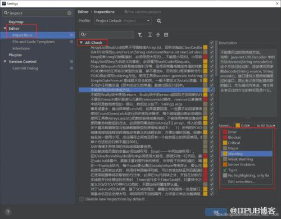The height and width of the screenshot is (219, 281).
Task: Toggle checkbox for foreach remove/add inspection
Action: pos(212,99)
